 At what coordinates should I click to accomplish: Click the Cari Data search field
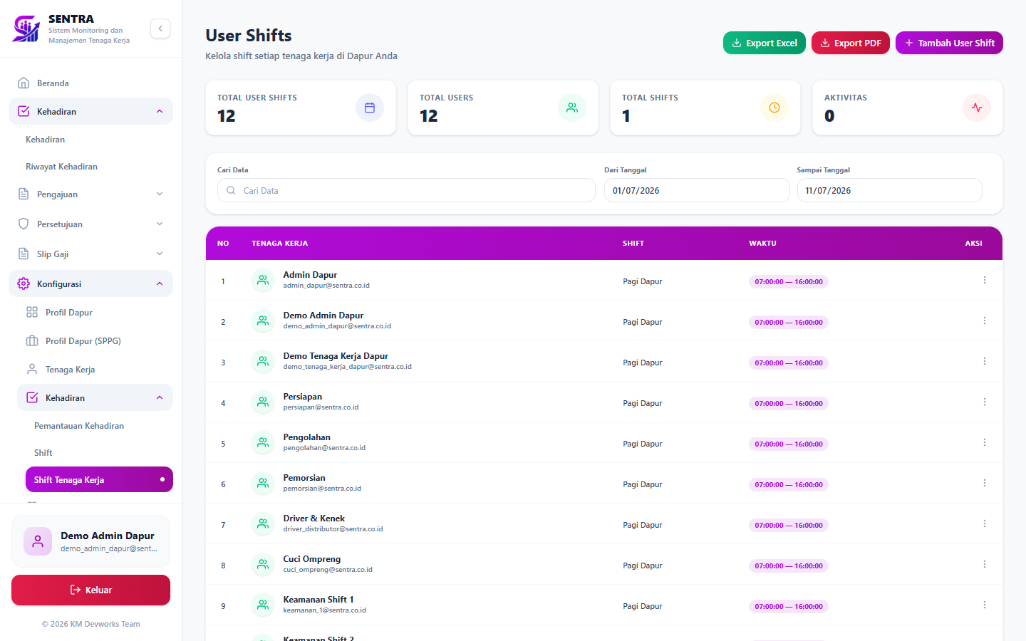click(x=406, y=190)
